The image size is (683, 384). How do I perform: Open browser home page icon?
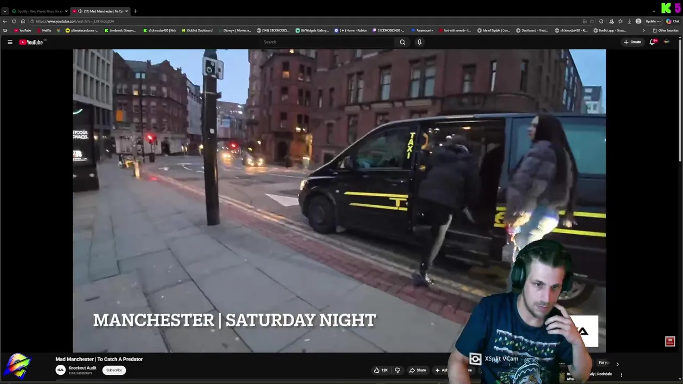pyautogui.click(x=23, y=21)
